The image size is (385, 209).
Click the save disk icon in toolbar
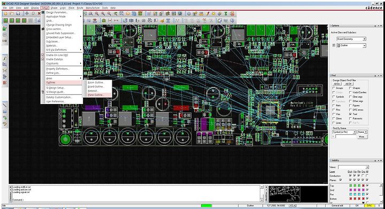coord(18,14)
